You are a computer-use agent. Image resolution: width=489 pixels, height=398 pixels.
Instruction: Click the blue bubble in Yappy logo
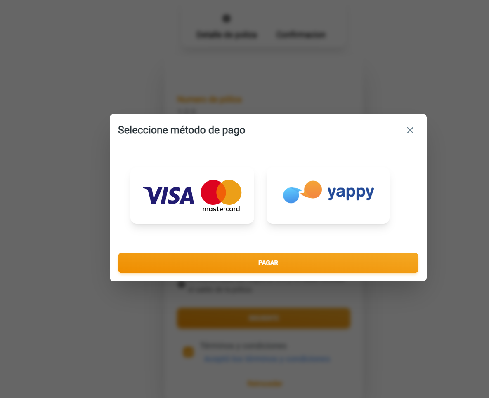tap(292, 195)
